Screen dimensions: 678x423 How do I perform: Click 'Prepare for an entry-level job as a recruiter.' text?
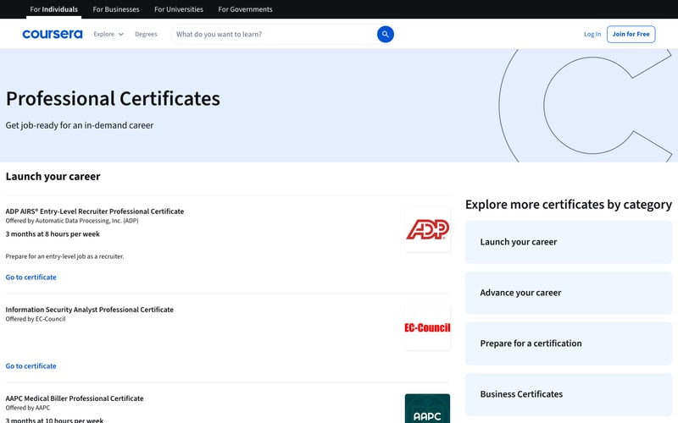click(65, 256)
